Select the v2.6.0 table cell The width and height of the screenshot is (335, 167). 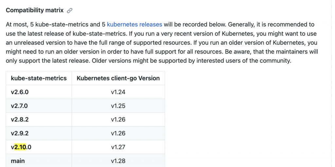[x=39, y=92]
